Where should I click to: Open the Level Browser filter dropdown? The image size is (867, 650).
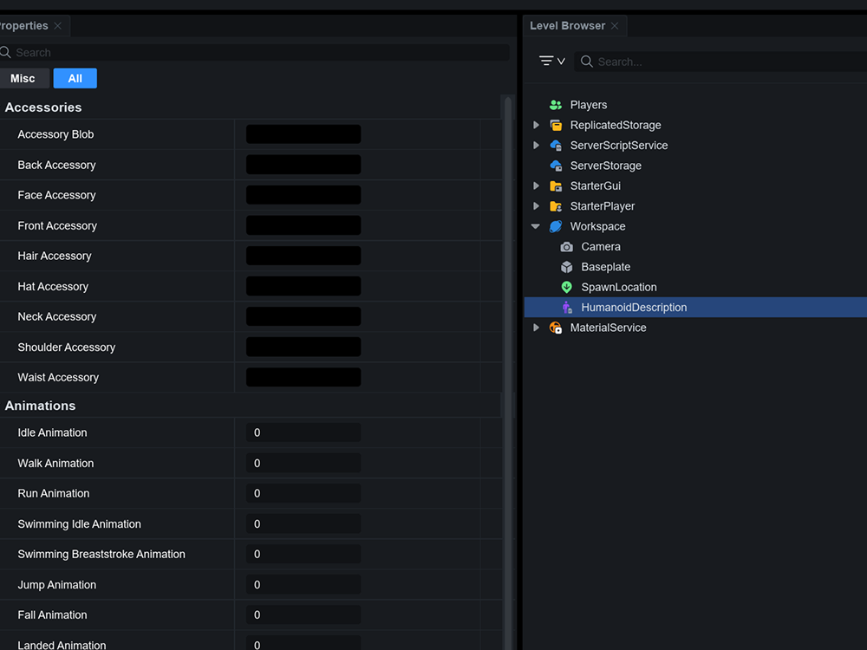[x=551, y=62]
